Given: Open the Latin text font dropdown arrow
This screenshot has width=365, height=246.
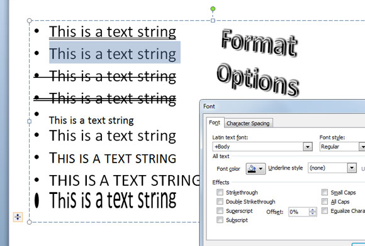Looking at the screenshot, I should [x=308, y=147].
